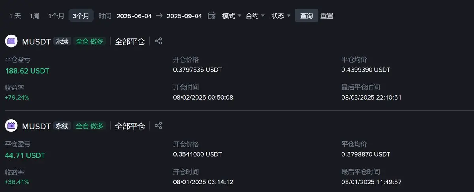Click the MUSDT coin logo in second record
Viewport: 474px width, 192px height.
tap(11, 126)
